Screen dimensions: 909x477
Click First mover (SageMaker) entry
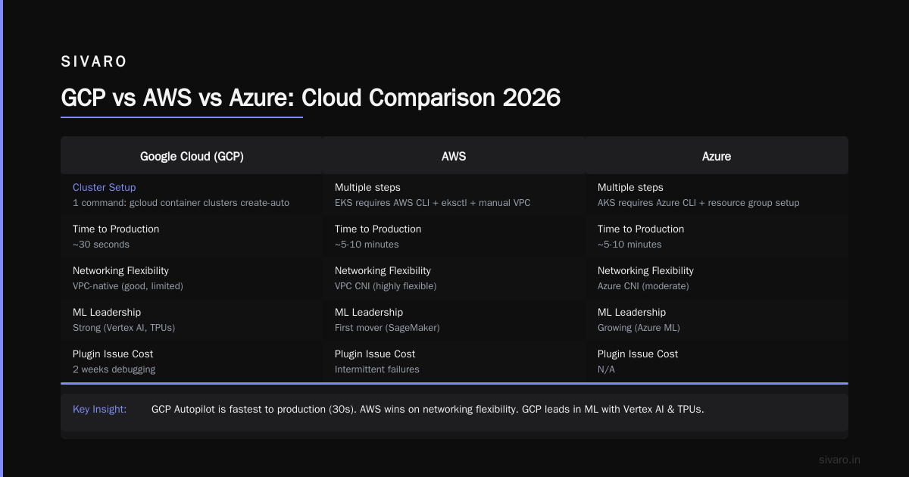[387, 328]
